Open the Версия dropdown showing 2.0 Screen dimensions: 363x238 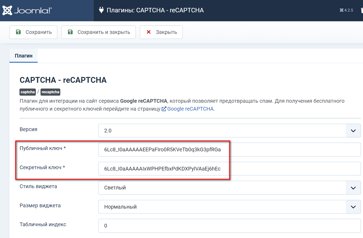click(x=229, y=131)
